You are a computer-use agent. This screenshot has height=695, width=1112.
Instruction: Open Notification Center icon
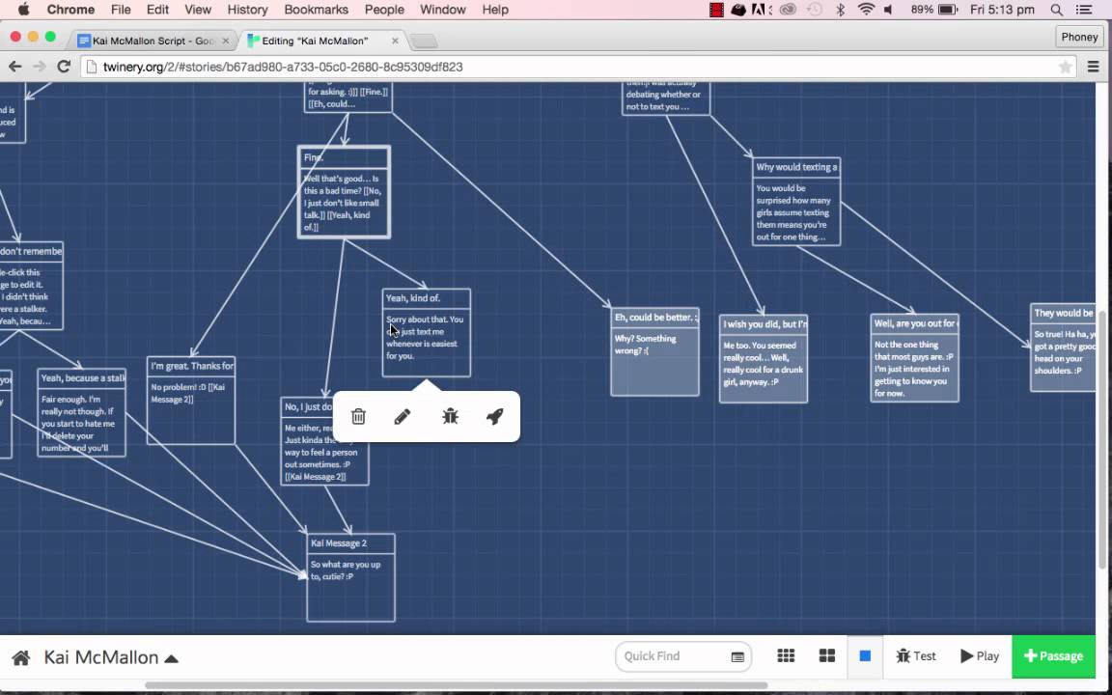(1084, 10)
